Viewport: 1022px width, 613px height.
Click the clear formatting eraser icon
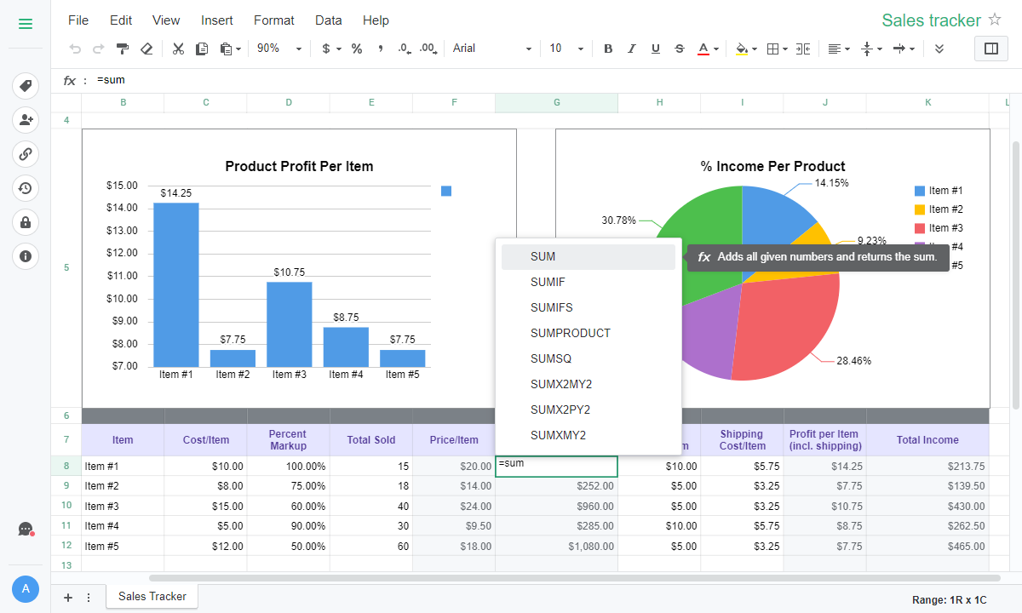(146, 49)
